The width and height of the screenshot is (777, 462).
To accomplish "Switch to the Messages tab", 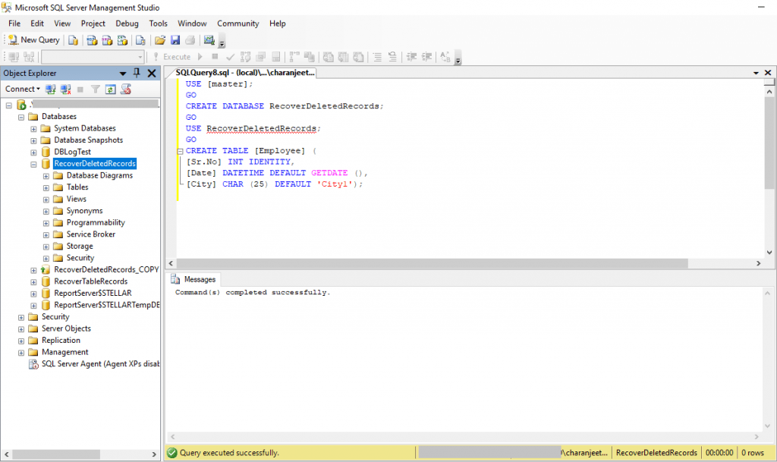I will click(x=194, y=278).
